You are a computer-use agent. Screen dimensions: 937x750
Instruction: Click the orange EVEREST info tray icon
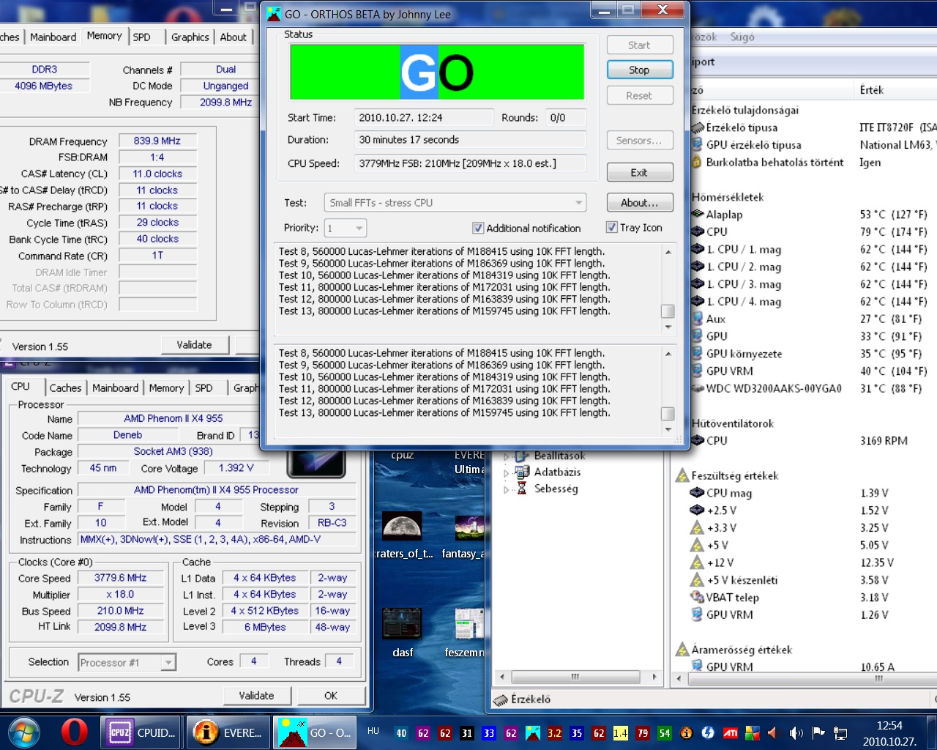click(x=687, y=732)
